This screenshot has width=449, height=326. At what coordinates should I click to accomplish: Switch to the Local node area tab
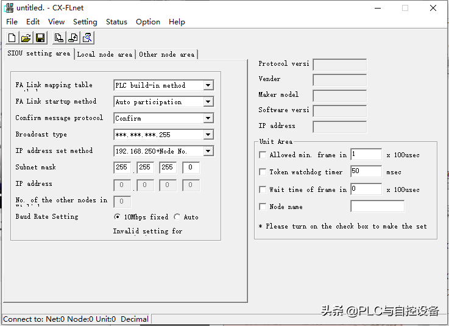(104, 55)
